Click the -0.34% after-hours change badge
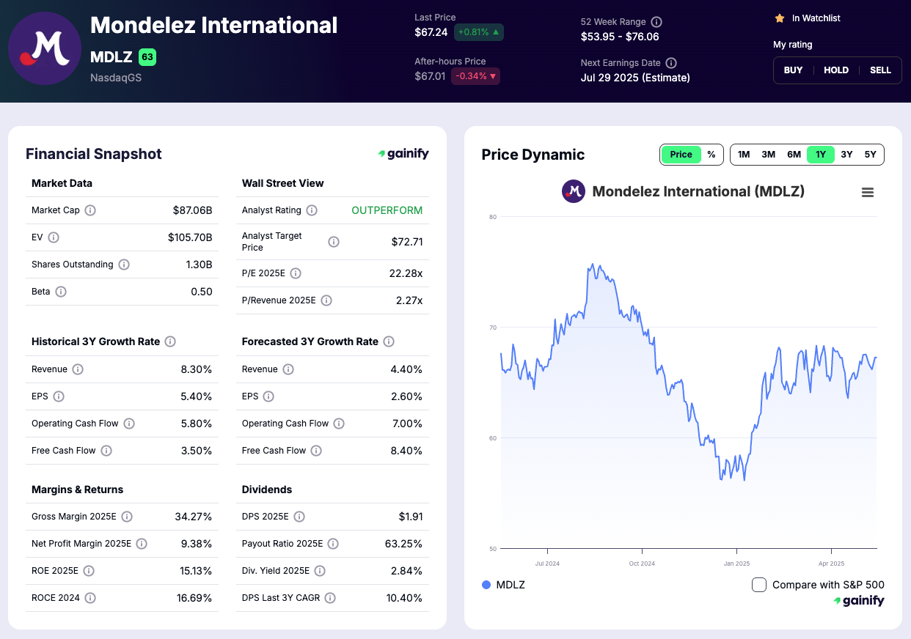911x639 pixels. tap(476, 76)
